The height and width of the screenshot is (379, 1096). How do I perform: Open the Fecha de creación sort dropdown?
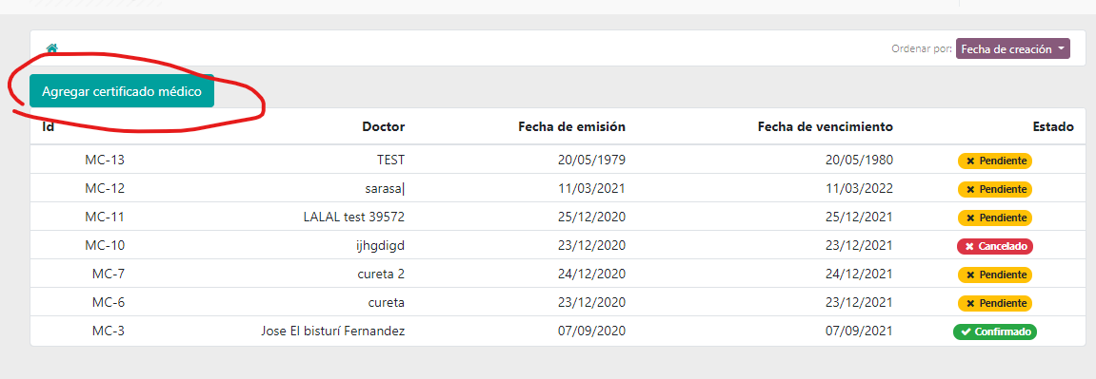tap(1013, 48)
